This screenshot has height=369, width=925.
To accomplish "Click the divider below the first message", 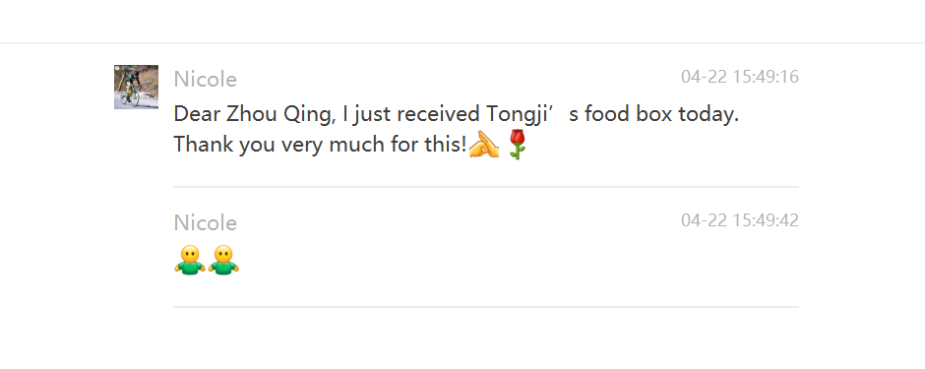I will click(486, 187).
